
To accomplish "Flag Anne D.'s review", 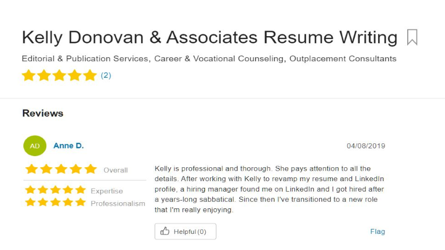I will pyautogui.click(x=378, y=232).
